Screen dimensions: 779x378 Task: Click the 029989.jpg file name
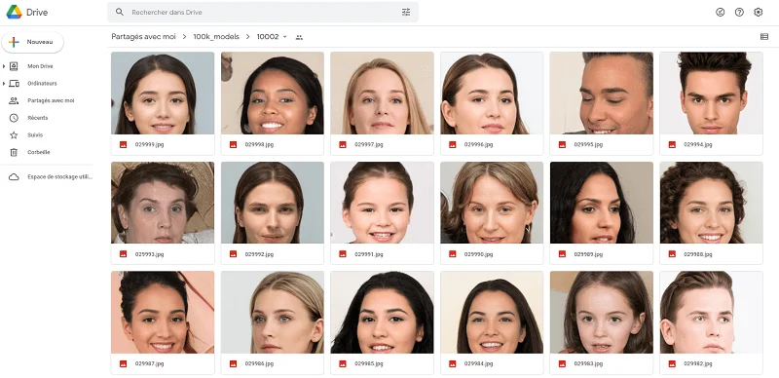coord(588,254)
